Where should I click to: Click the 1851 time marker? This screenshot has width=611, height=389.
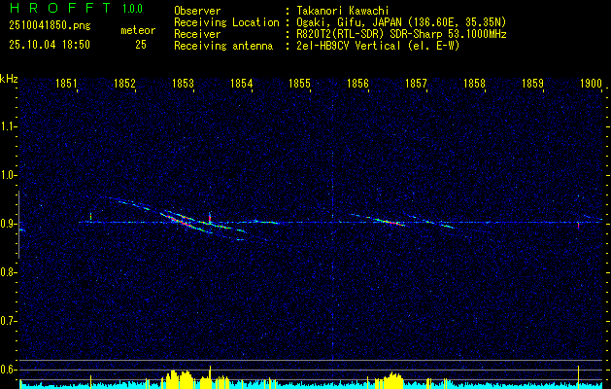[66, 84]
